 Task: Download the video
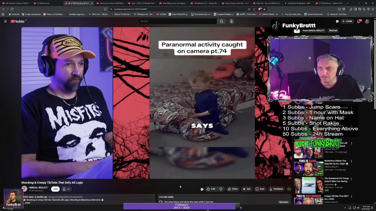point(276,189)
